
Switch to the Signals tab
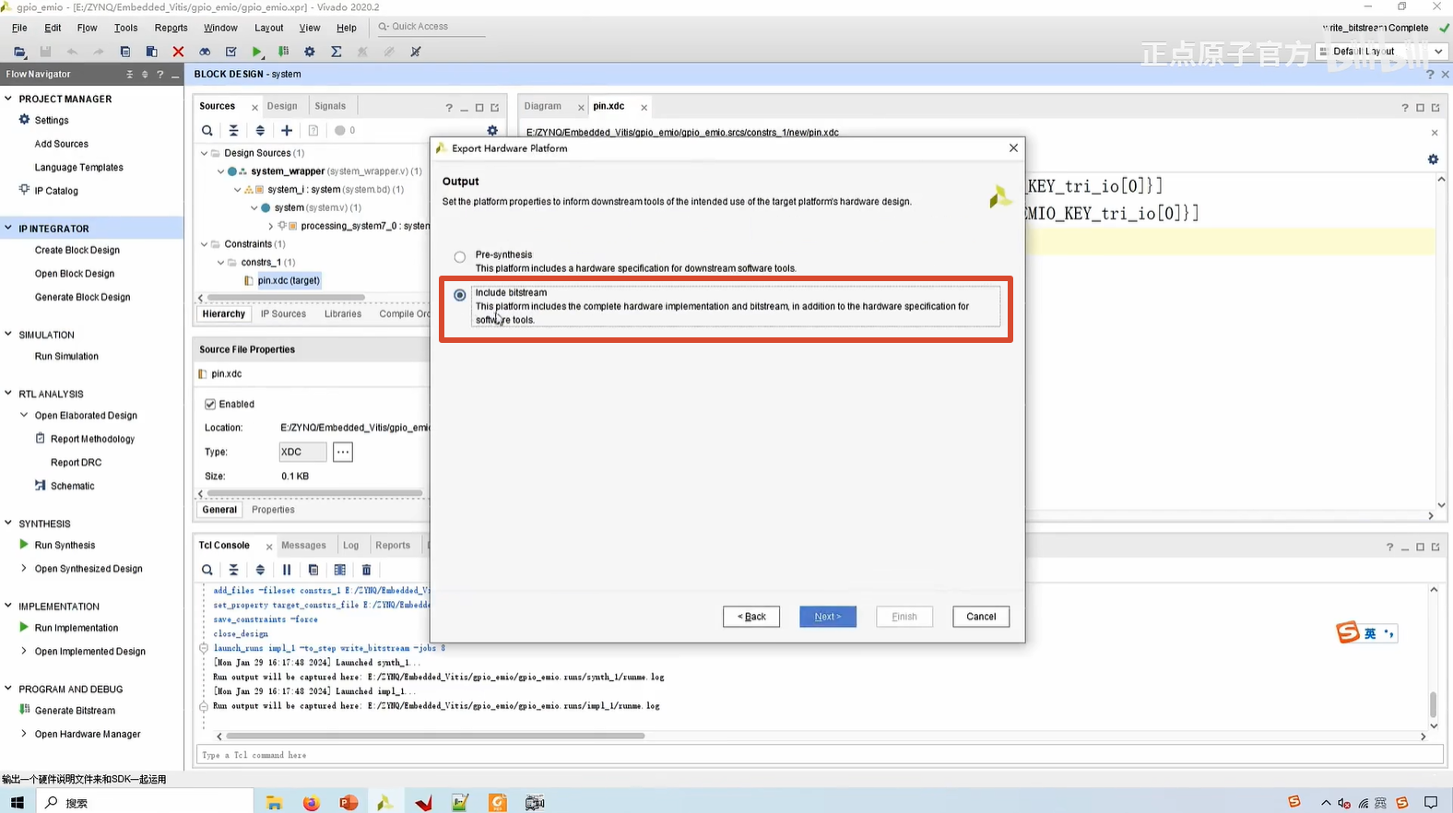[x=330, y=106]
